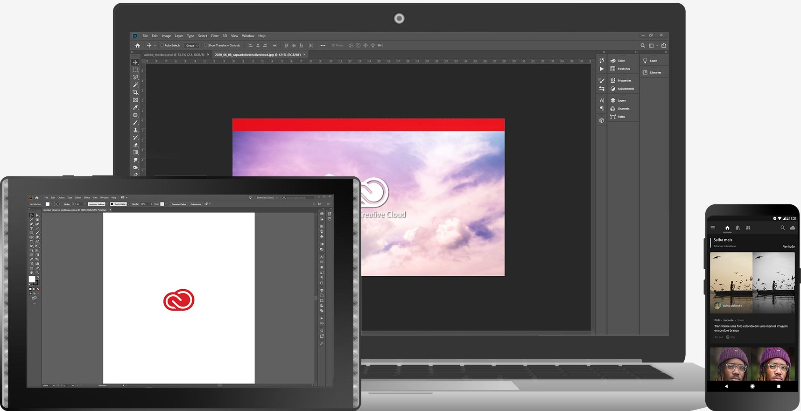Switch to the adobe_mockup.psd document tab
Screen dimensions: 801x411
coord(174,55)
